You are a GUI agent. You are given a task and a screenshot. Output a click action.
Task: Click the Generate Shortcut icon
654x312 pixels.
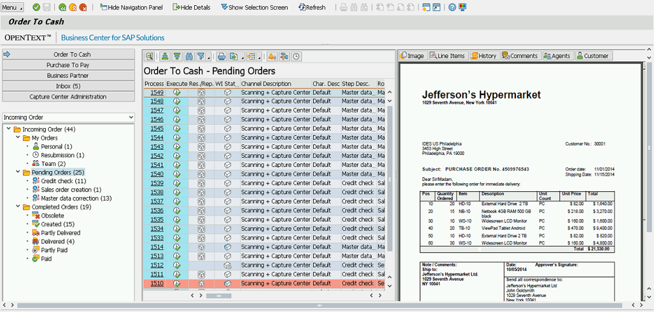436,7
